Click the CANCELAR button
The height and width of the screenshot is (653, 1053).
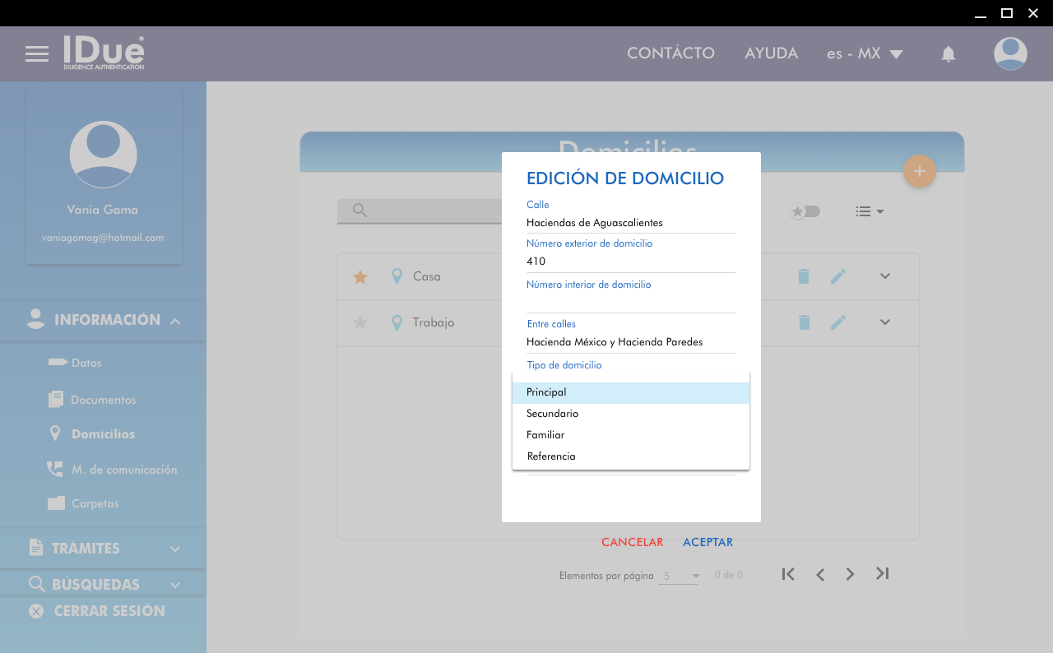pyautogui.click(x=632, y=542)
